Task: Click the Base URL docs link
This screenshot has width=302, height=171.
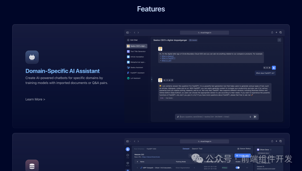Action: pyautogui.click(x=151, y=157)
